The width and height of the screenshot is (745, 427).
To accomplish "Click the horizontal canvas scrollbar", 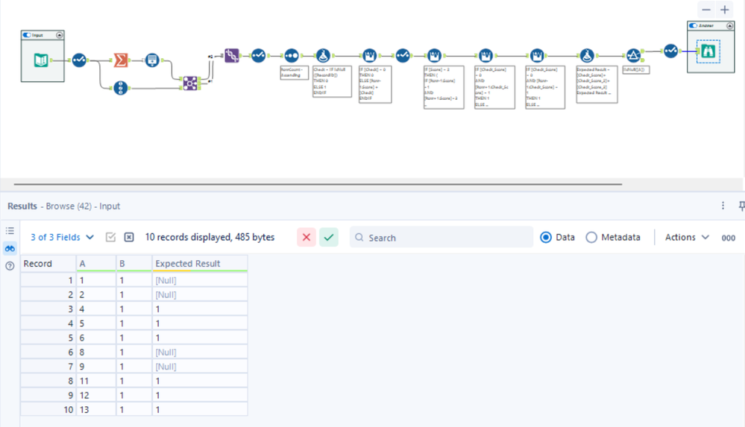I will (x=318, y=184).
